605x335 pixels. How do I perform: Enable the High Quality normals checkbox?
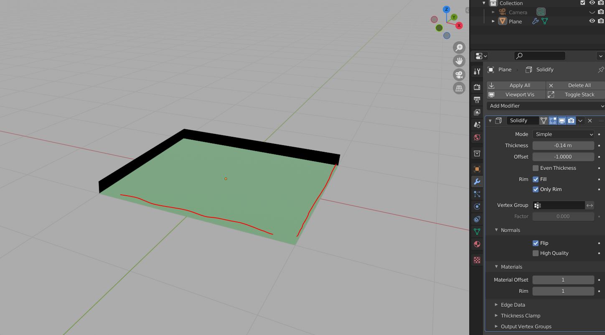(x=536, y=253)
